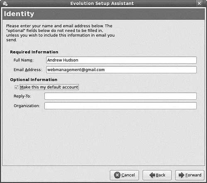Click the Identity page heading
Image resolution: width=207 pixels, height=183 pixels.
click(x=19, y=14)
